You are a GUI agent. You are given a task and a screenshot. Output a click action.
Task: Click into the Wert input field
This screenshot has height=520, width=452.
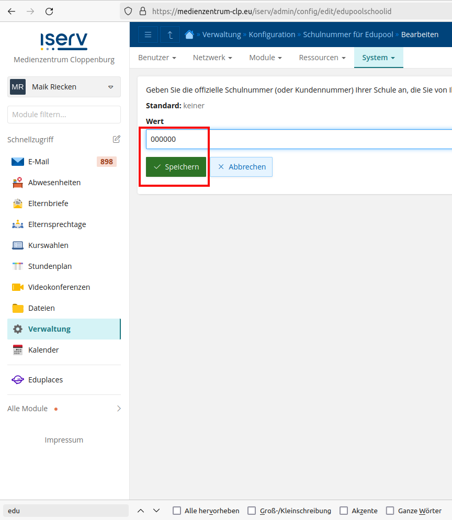[298, 139]
